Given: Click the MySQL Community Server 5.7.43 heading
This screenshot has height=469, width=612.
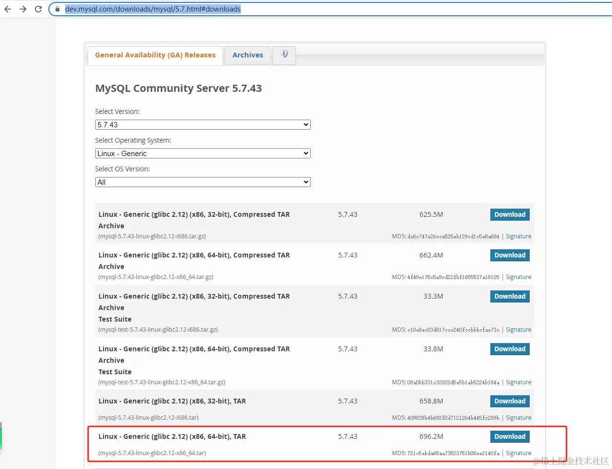Looking at the screenshot, I should (178, 89).
